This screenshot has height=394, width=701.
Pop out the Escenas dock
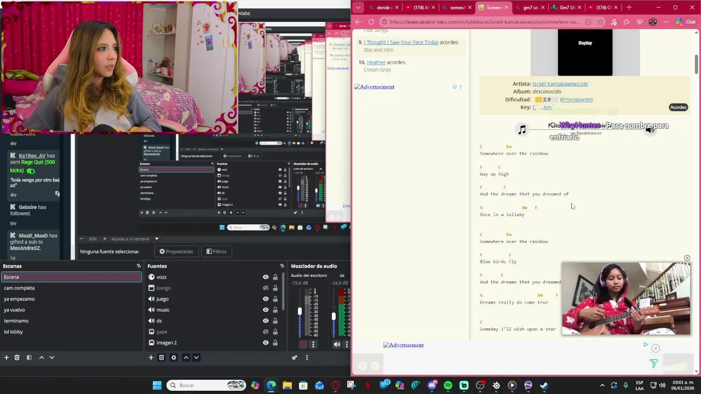click(139, 266)
